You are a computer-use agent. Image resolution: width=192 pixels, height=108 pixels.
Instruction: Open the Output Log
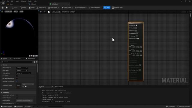[19, 106]
